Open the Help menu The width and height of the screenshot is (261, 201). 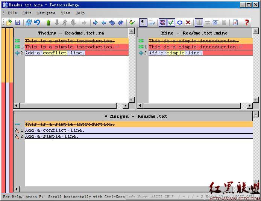(x=80, y=13)
